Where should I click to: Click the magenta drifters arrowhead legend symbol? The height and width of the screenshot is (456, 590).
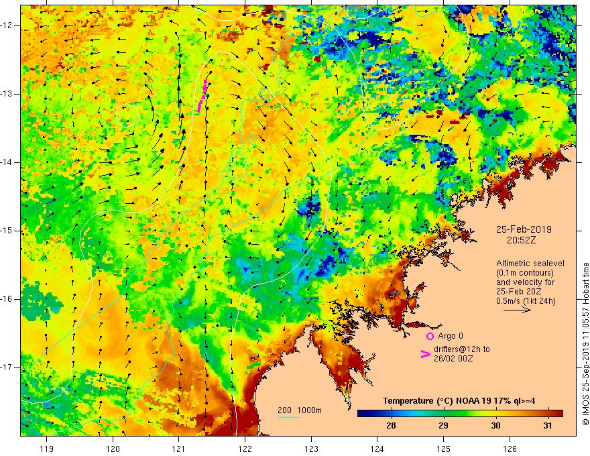coord(426,353)
